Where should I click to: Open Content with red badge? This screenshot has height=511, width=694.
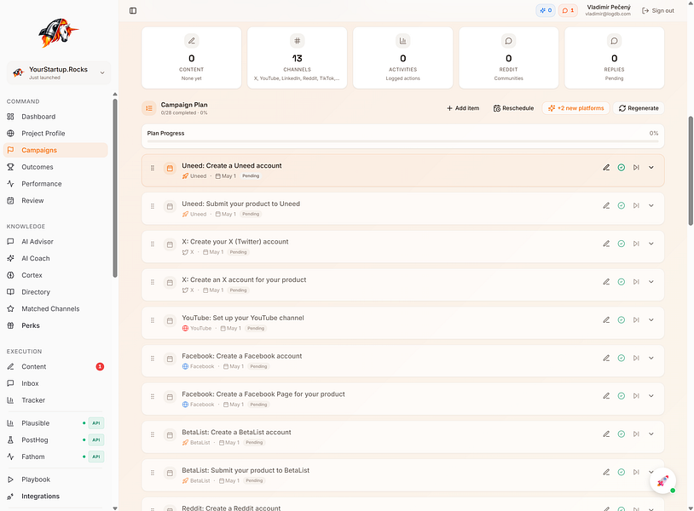55,367
